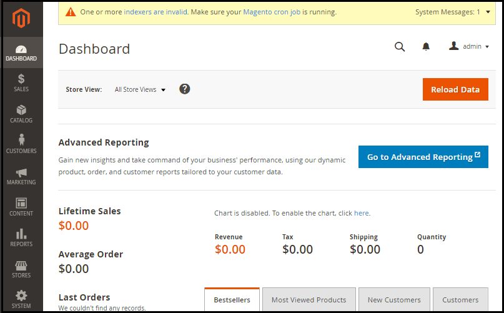Expand the admin account dropdown
Screen dimensions: 504x313
click(469, 47)
